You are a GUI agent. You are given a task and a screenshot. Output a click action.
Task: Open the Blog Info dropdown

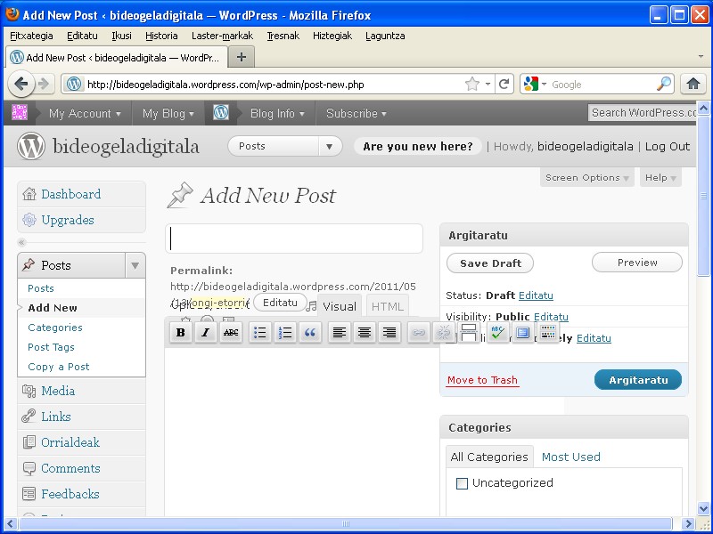277,113
